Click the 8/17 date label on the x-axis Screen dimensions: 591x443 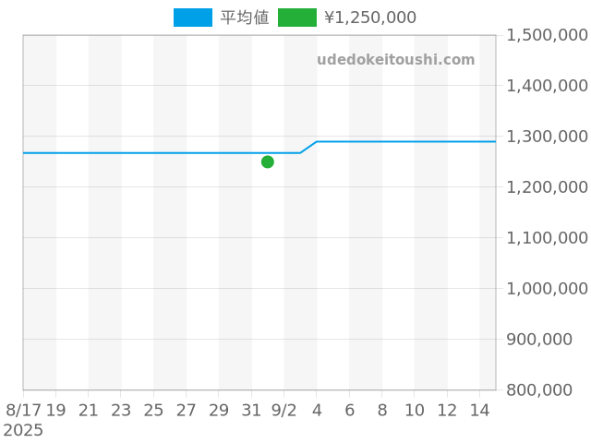click(x=23, y=410)
